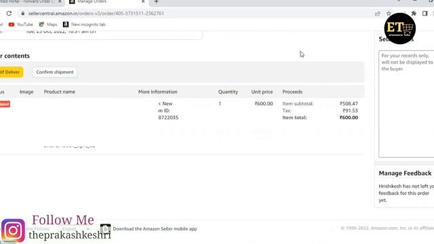Click the Unit price column header

(x=262, y=92)
